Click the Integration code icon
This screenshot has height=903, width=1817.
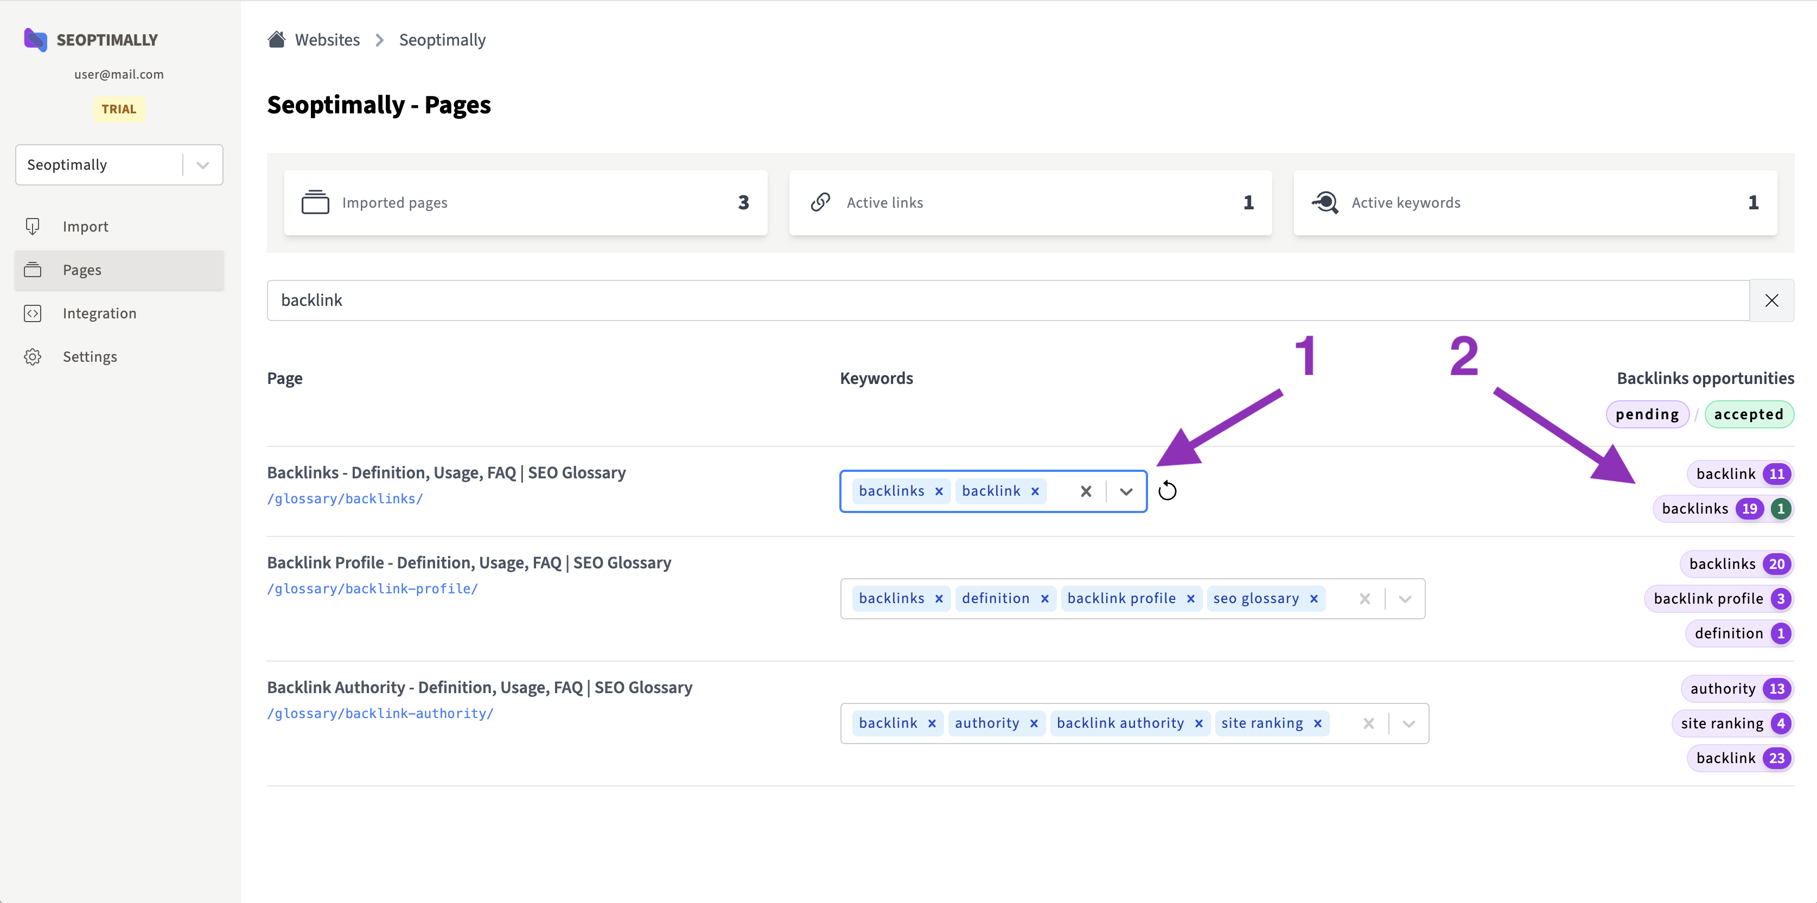click(x=33, y=313)
